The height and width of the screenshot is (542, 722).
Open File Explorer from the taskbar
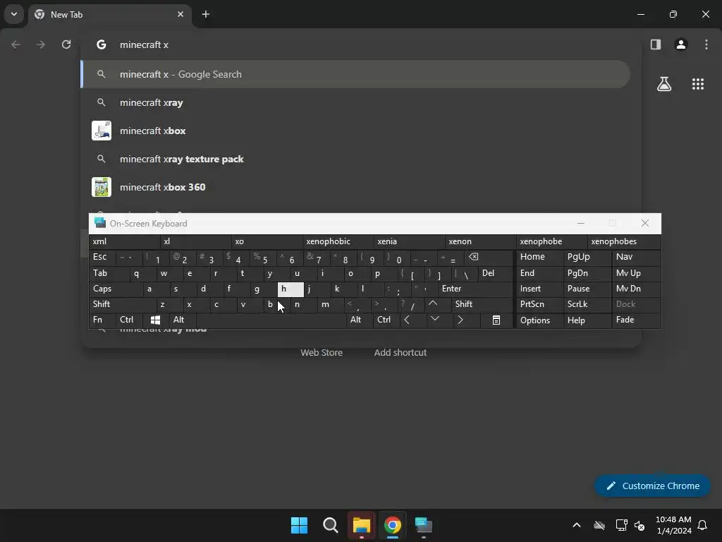362,525
